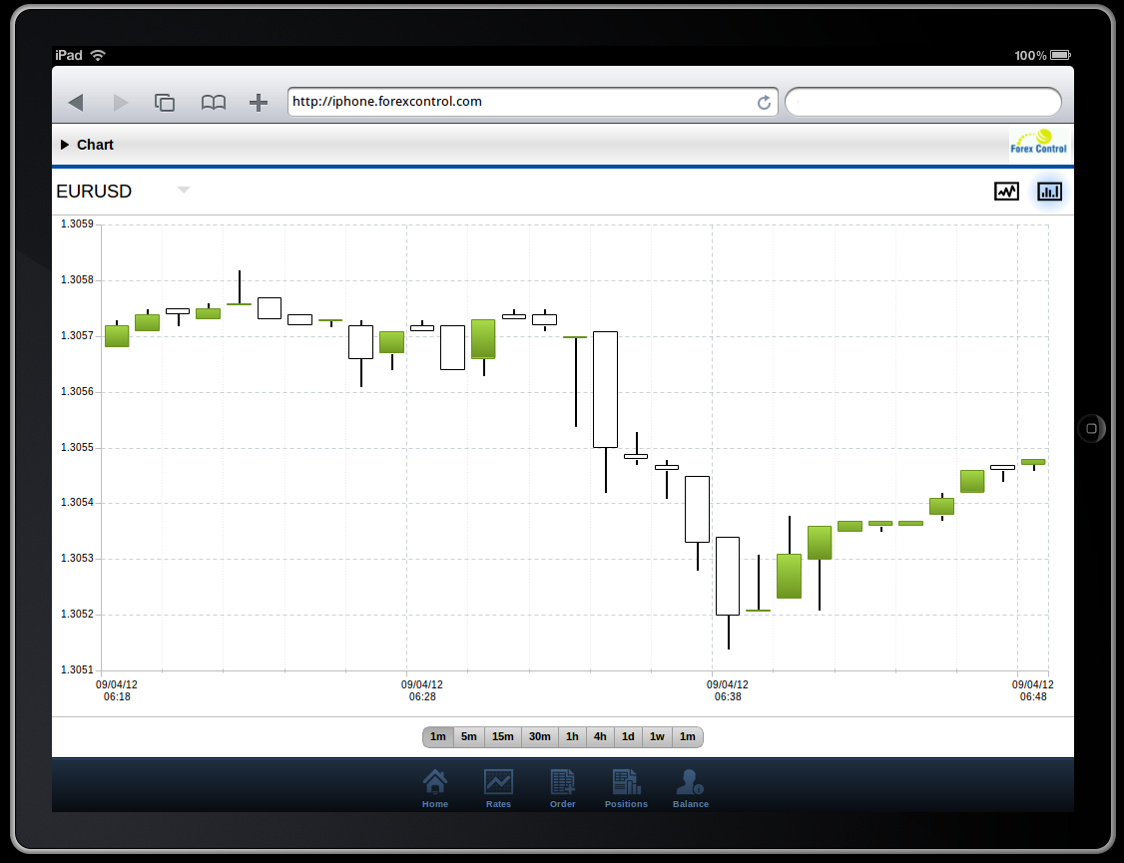
Task: Open the EURUSD symbol dropdown
Action: click(184, 190)
